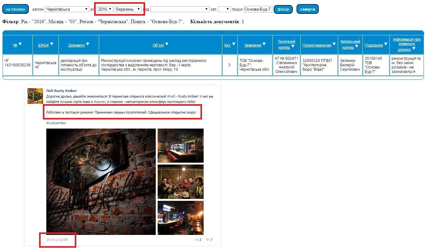Click the share megaphone icon on post
The image size is (426, 249).
pos(197,240)
